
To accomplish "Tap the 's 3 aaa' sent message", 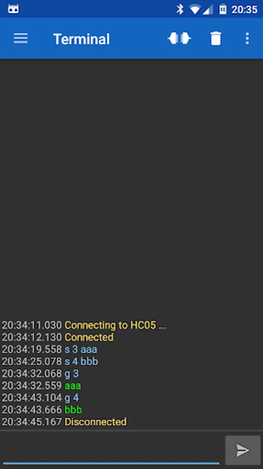I will (x=81, y=350).
